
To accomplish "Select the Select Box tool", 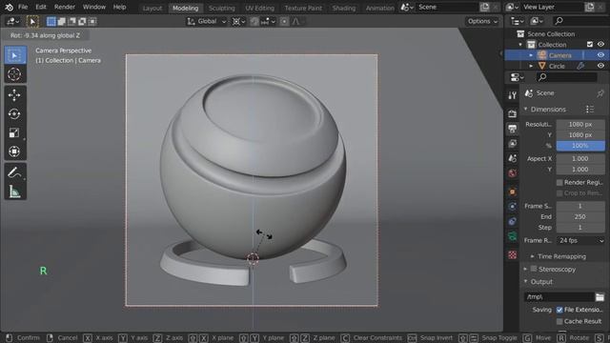I will (x=14, y=55).
